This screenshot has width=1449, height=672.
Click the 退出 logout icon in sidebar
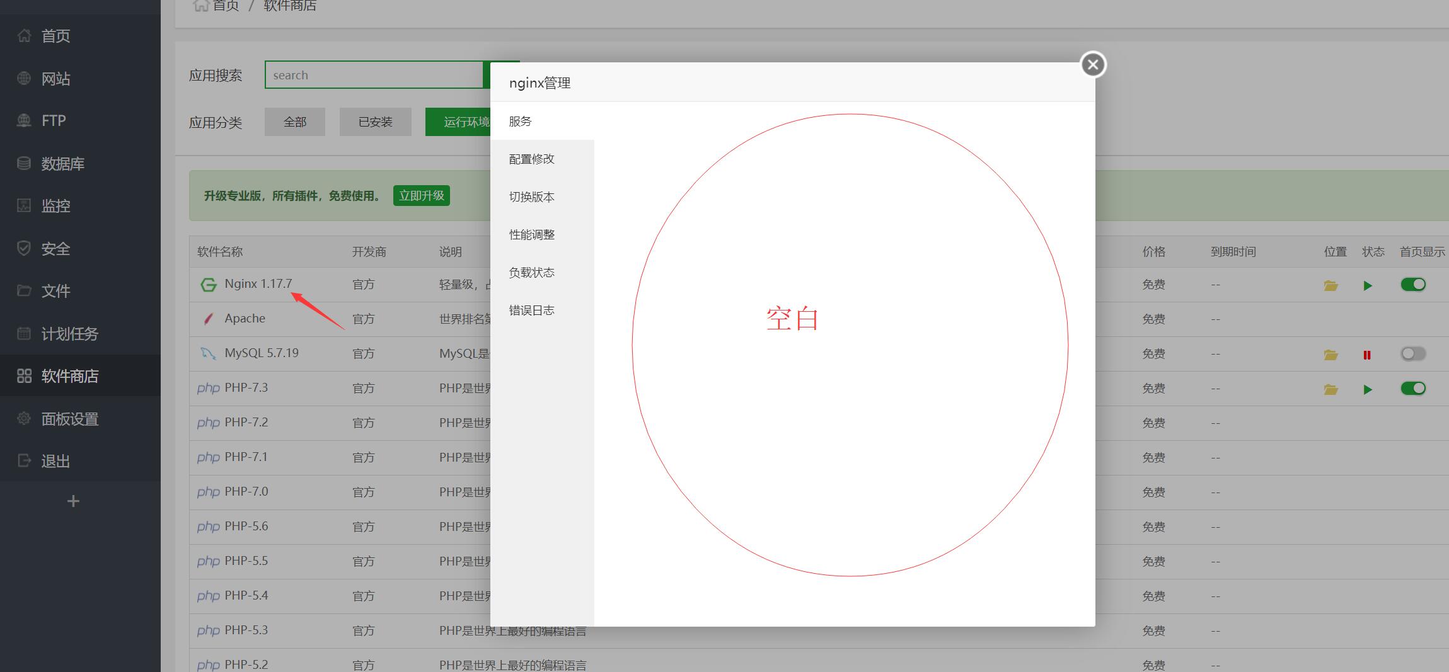point(24,461)
